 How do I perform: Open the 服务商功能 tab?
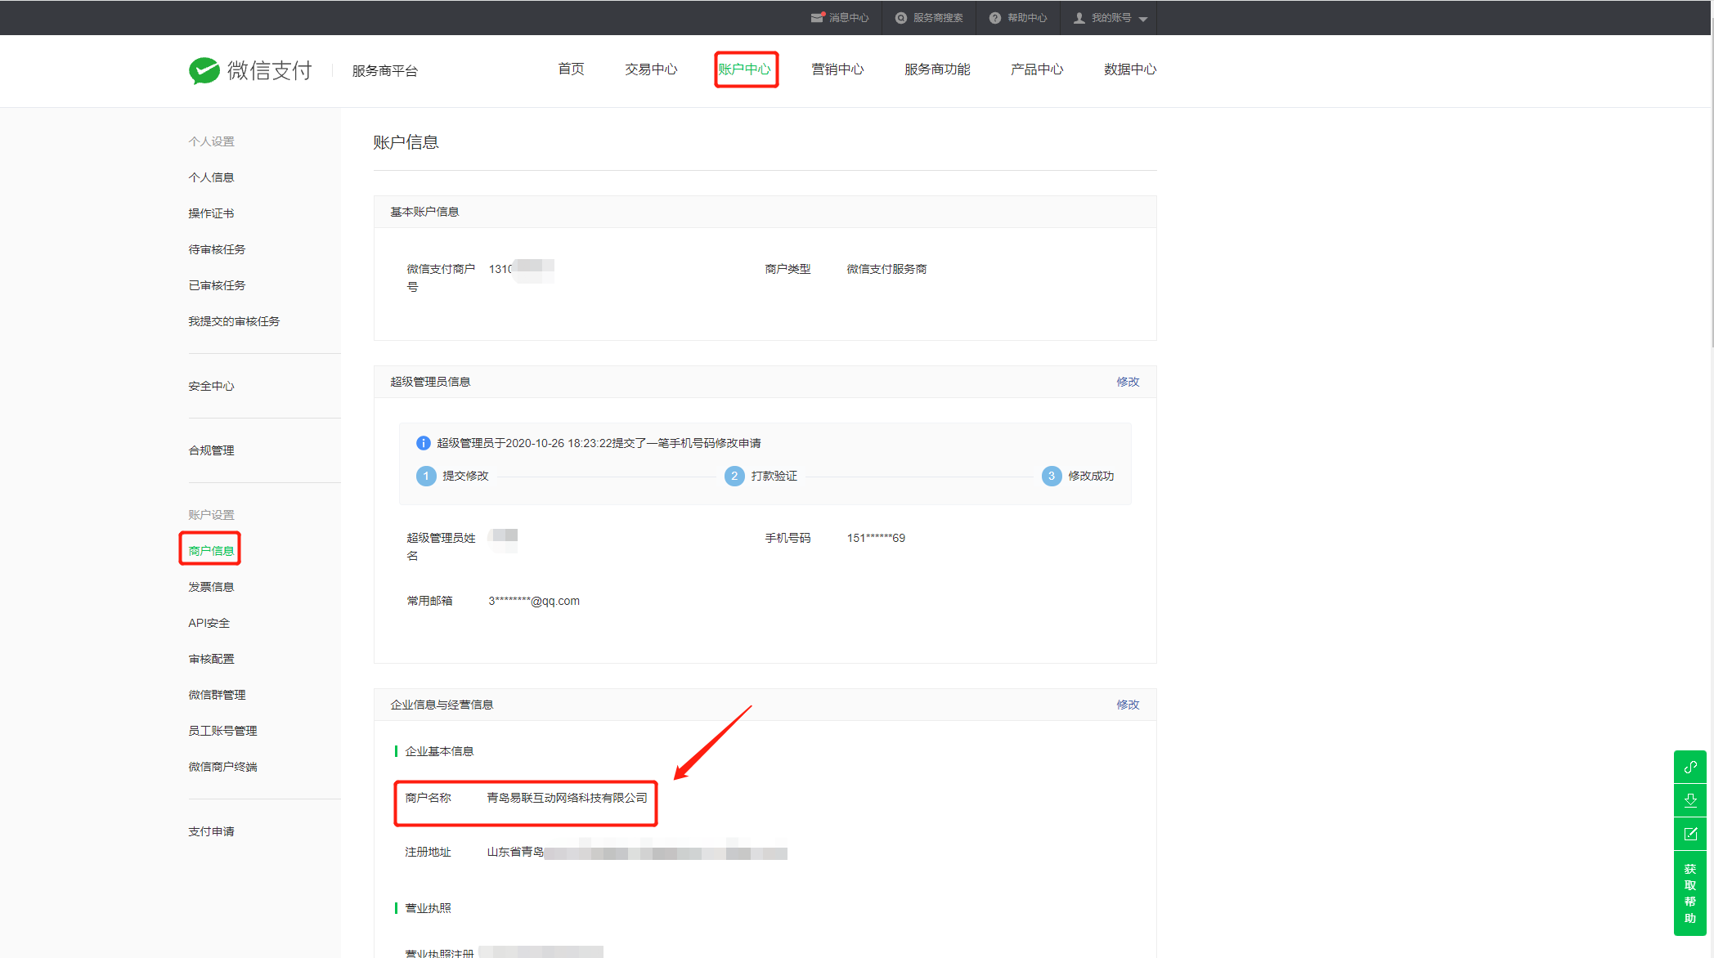pyautogui.click(x=937, y=69)
